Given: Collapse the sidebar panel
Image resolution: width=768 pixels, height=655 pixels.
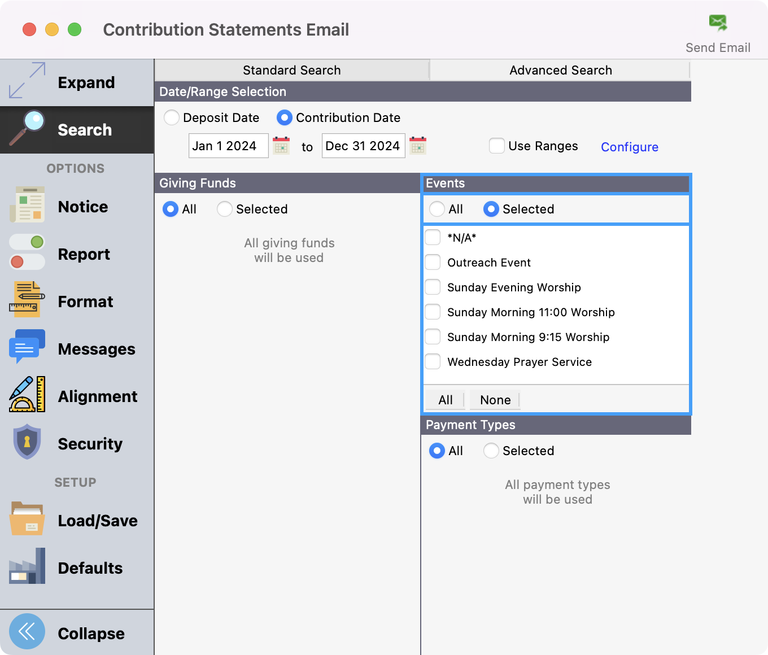Looking at the screenshot, I should click(27, 632).
